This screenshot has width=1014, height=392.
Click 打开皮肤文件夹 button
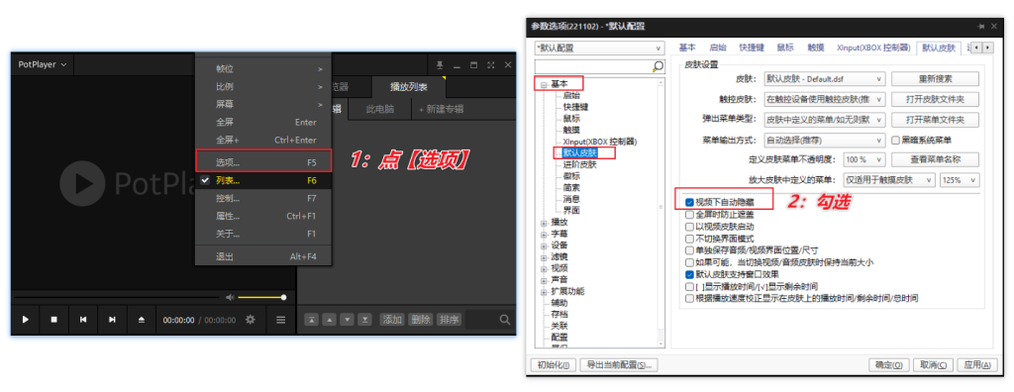pyautogui.click(x=935, y=99)
